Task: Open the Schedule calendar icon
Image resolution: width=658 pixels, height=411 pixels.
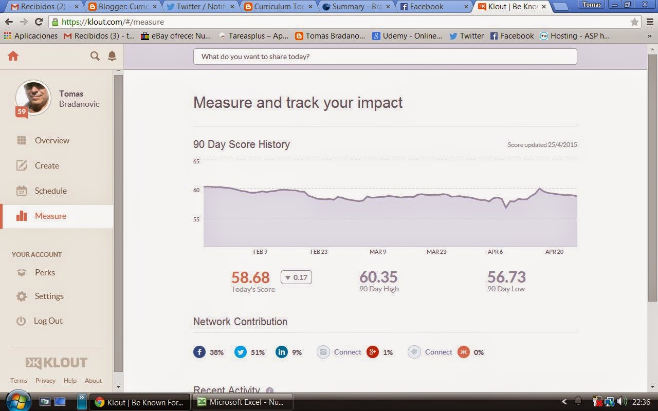Action: pyautogui.click(x=22, y=191)
